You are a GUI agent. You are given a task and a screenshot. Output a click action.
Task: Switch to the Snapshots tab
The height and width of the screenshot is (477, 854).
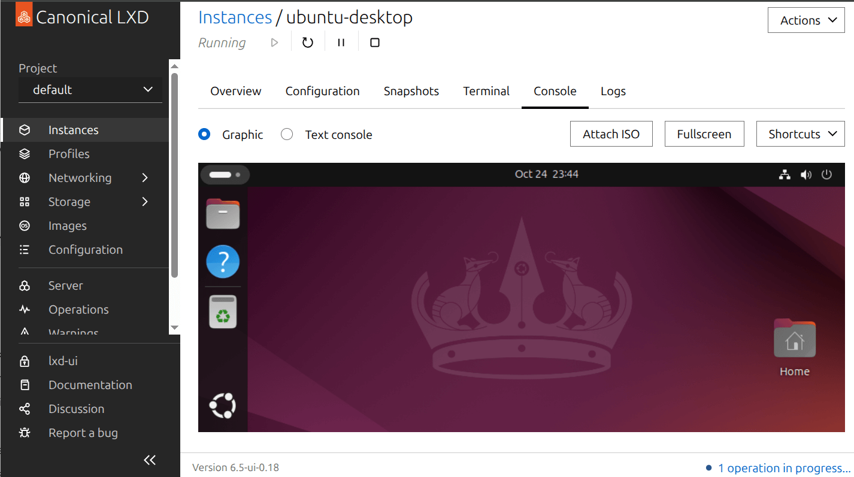[x=411, y=91]
